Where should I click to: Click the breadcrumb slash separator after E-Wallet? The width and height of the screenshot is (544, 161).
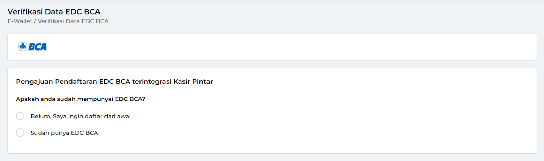pyautogui.click(x=35, y=21)
